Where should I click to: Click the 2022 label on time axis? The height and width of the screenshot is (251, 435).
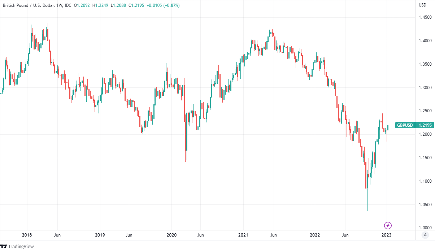point(315,235)
